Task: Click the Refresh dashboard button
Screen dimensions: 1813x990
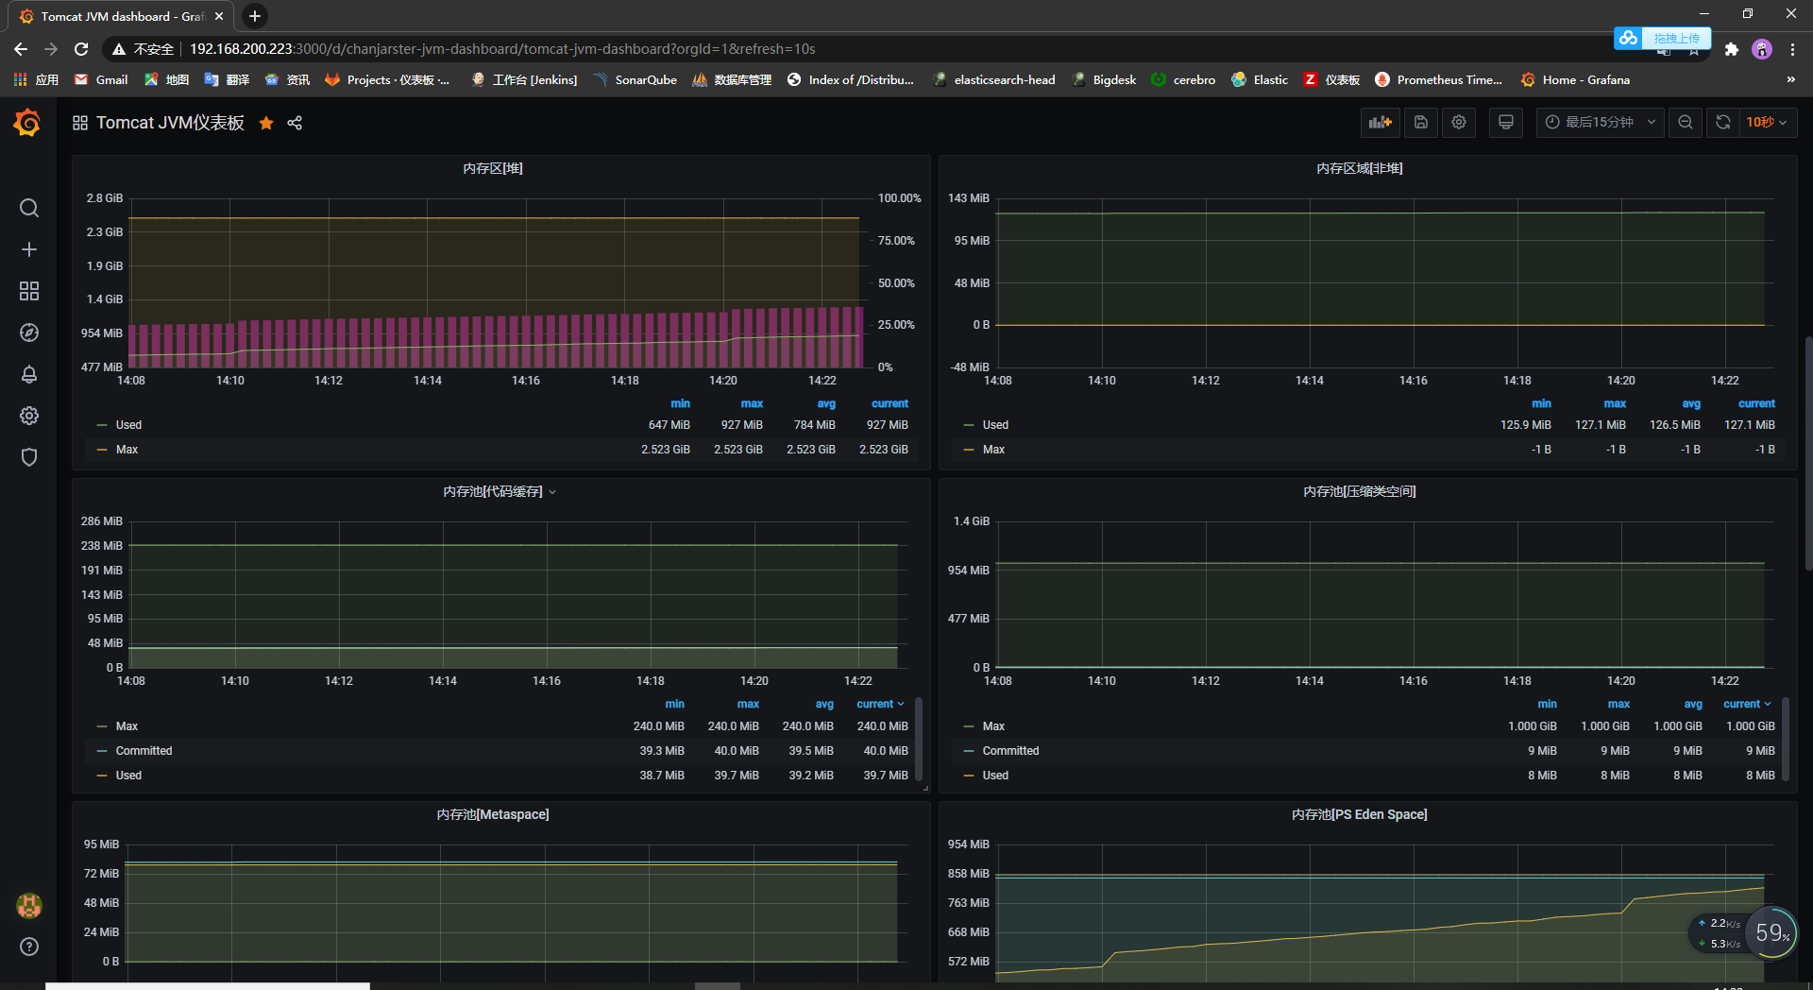Action: point(1723,122)
